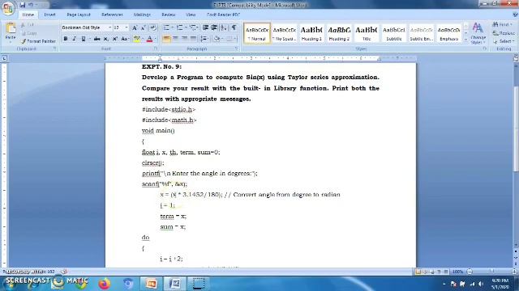The width and height of the screenshot is (519, 291).
Task: Apply Title style
Action: click(x=367, y=33)
